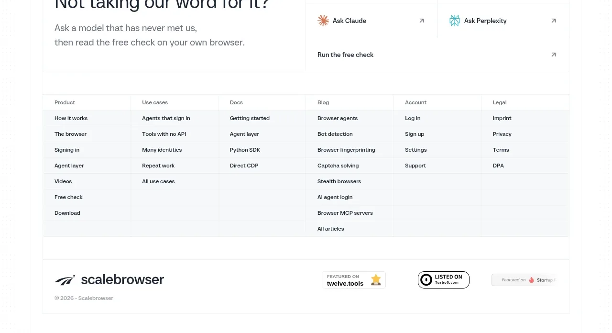Go to Signing in page
The image size is (612, 333).
(x=67, y=150)
